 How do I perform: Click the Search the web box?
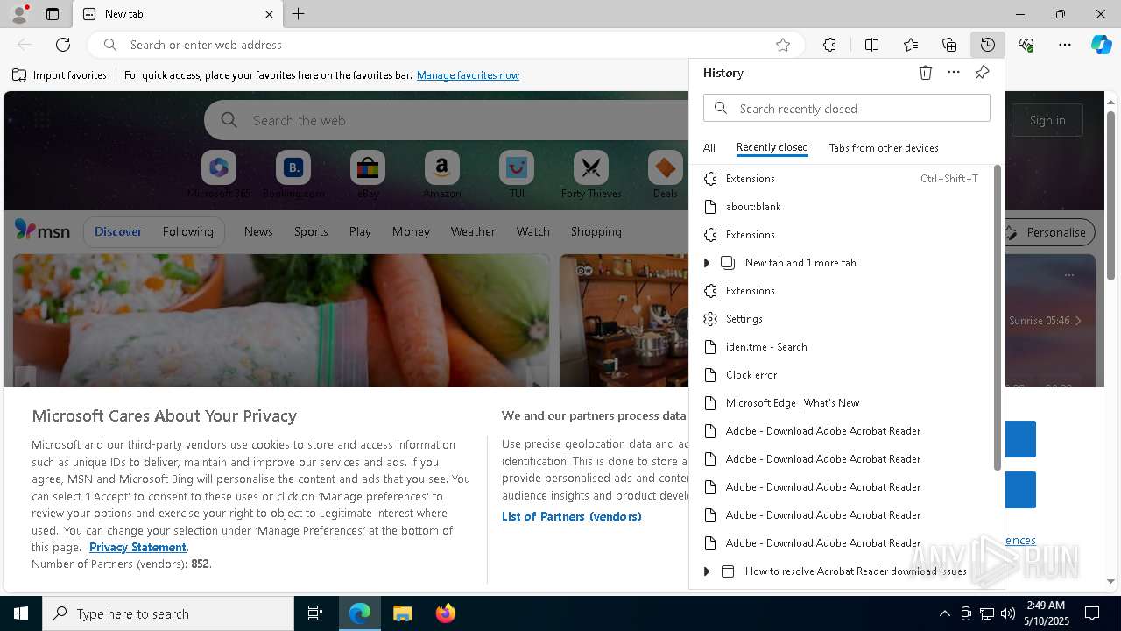pos(447,120)
